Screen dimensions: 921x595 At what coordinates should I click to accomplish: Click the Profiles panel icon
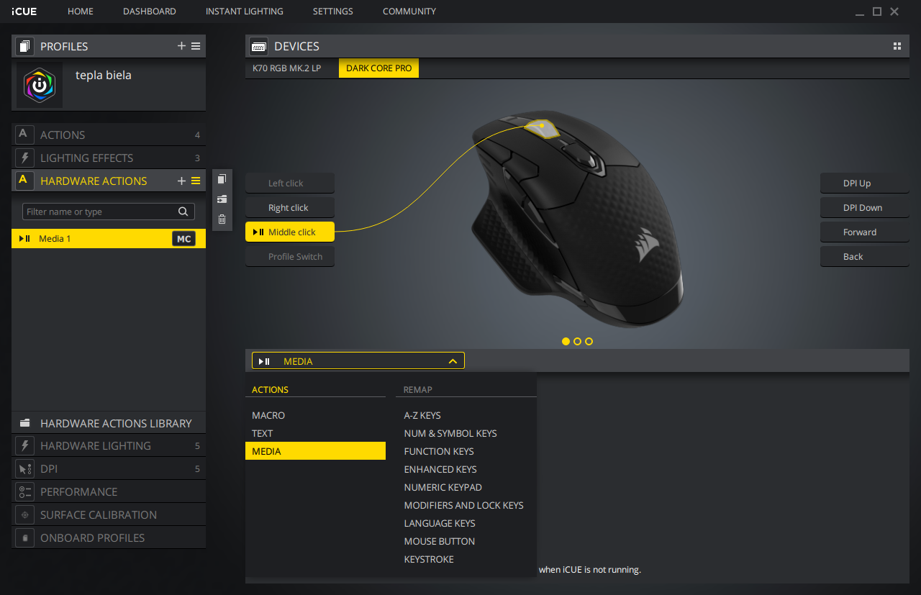point(25,46)
